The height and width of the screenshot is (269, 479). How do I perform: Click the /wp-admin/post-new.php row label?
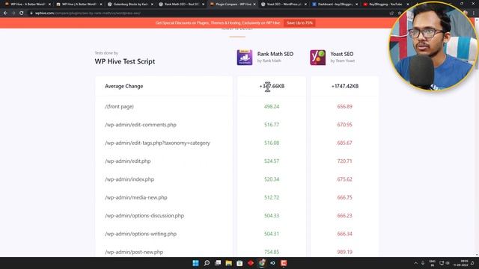tap(134, 252)
